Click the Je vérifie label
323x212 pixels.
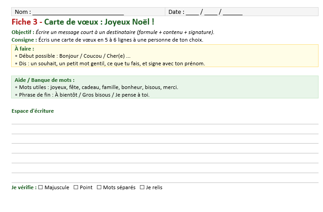coord(24,187)
